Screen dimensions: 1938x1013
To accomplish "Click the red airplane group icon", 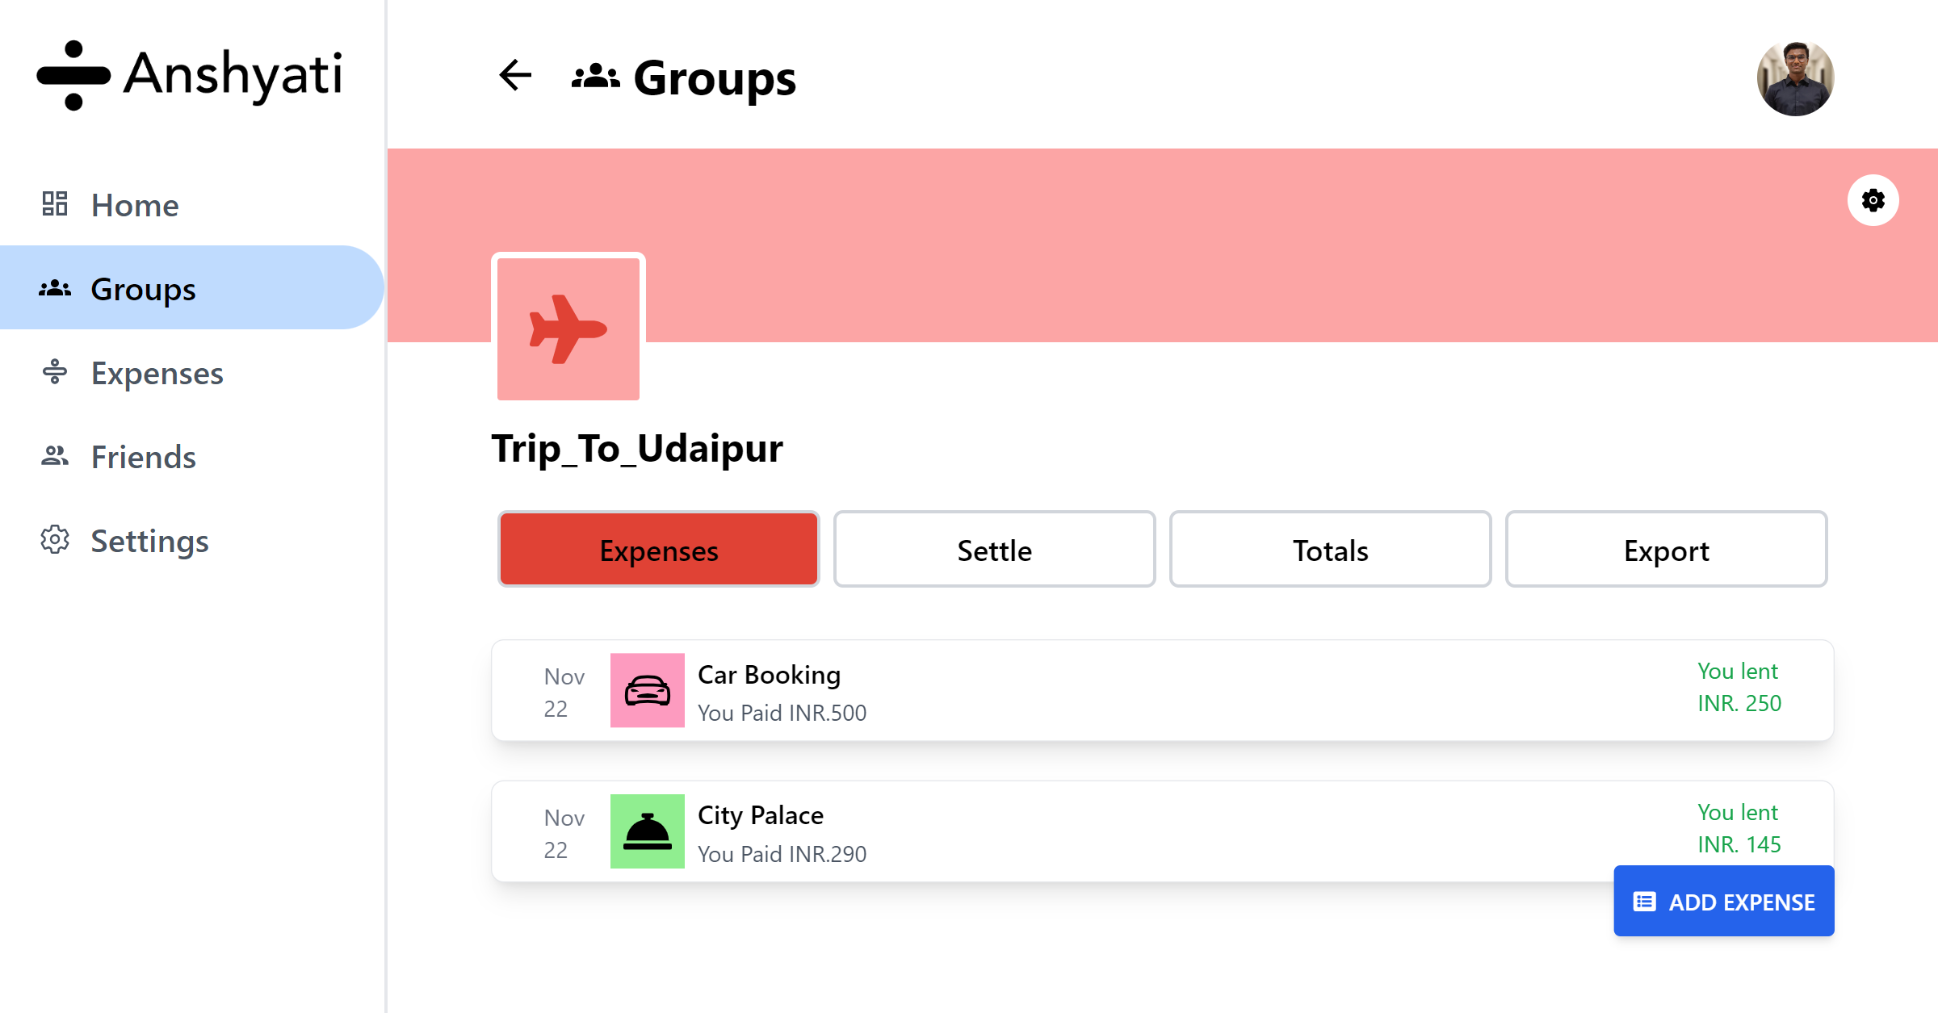I will click(568, 329).
